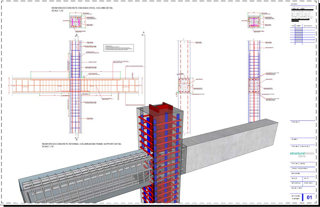
Task: Click the Project field in title block
Action: point(296,122)
